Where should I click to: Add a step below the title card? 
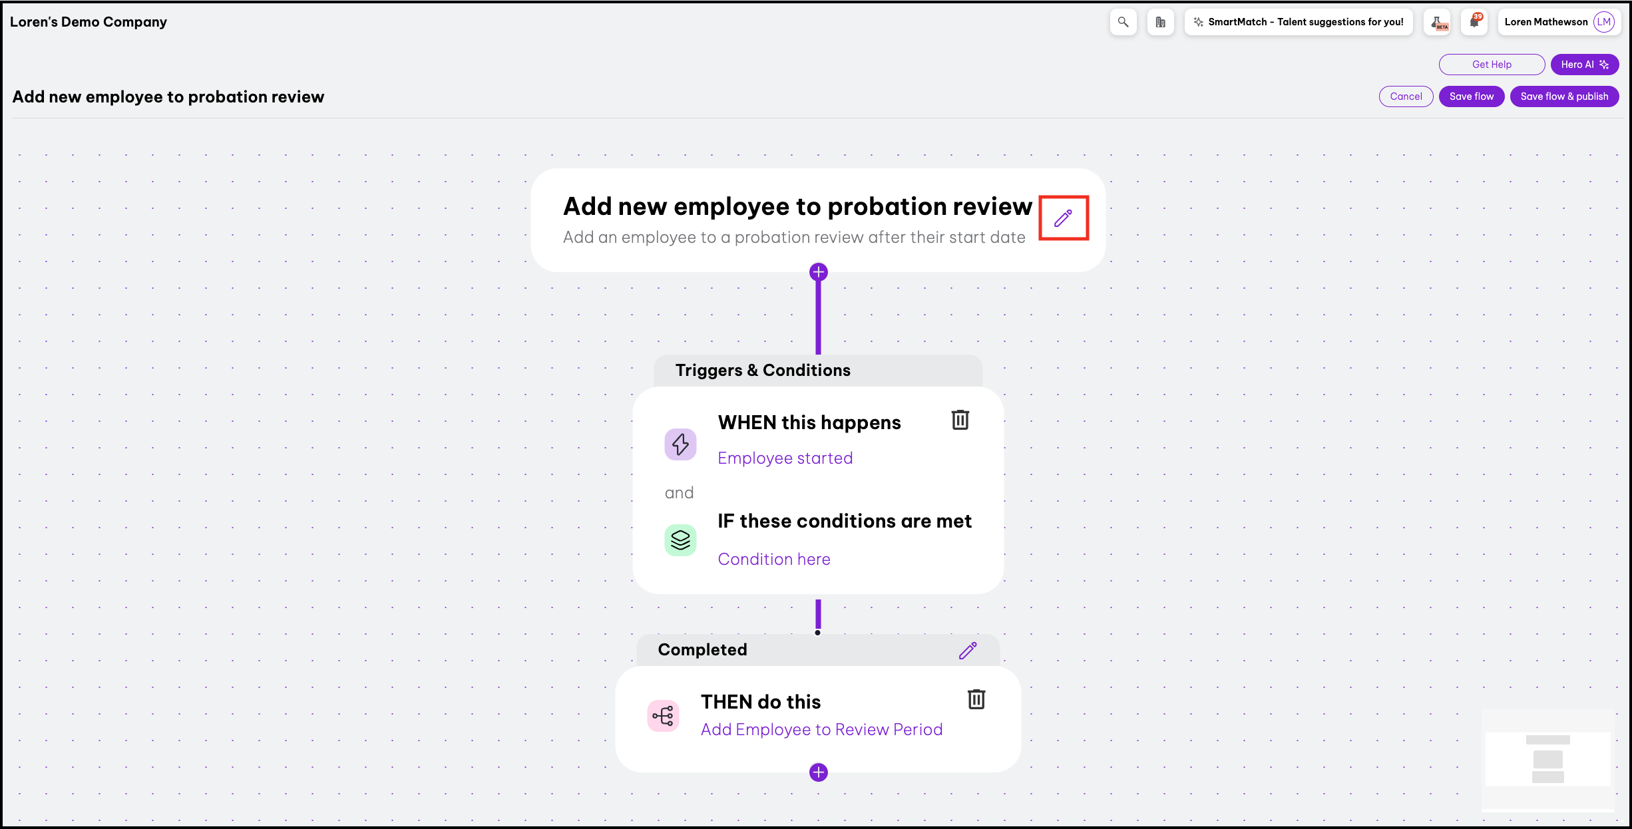point(818,272)
